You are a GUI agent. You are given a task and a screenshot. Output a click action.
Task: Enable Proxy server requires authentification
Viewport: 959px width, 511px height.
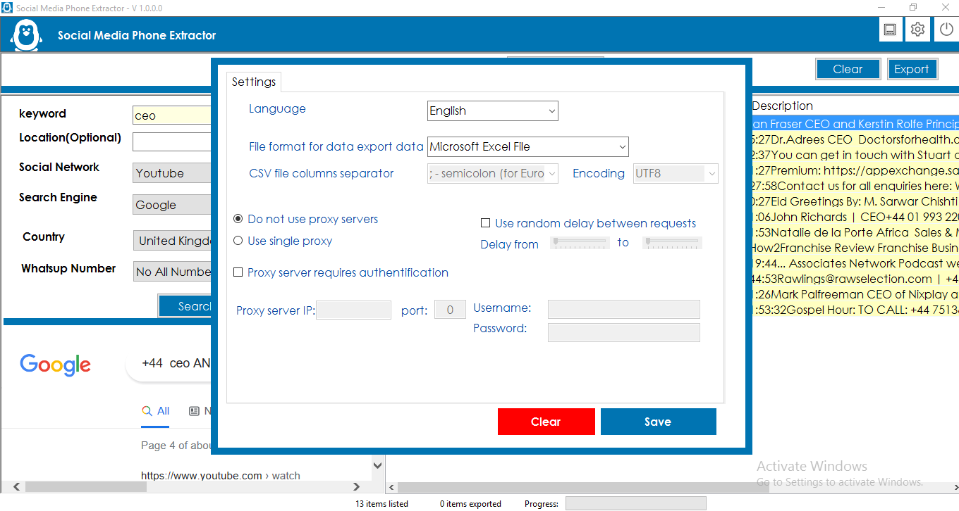(238, 272)
